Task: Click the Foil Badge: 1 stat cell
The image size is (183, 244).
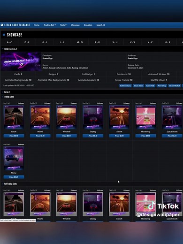Action: pos(89,74)
